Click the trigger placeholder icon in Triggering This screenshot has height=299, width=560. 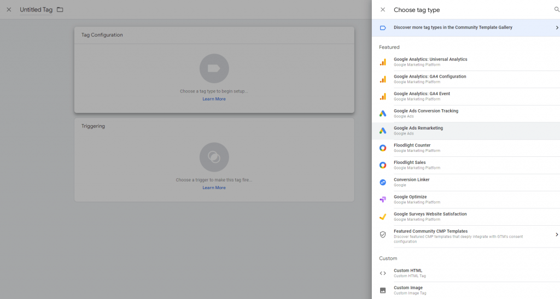pos(214,157)
